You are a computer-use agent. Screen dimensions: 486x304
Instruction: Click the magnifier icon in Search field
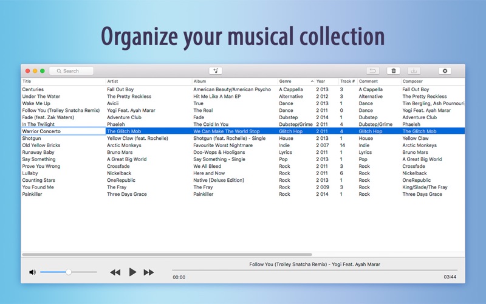pyautogui.click(x=59, y=71)
